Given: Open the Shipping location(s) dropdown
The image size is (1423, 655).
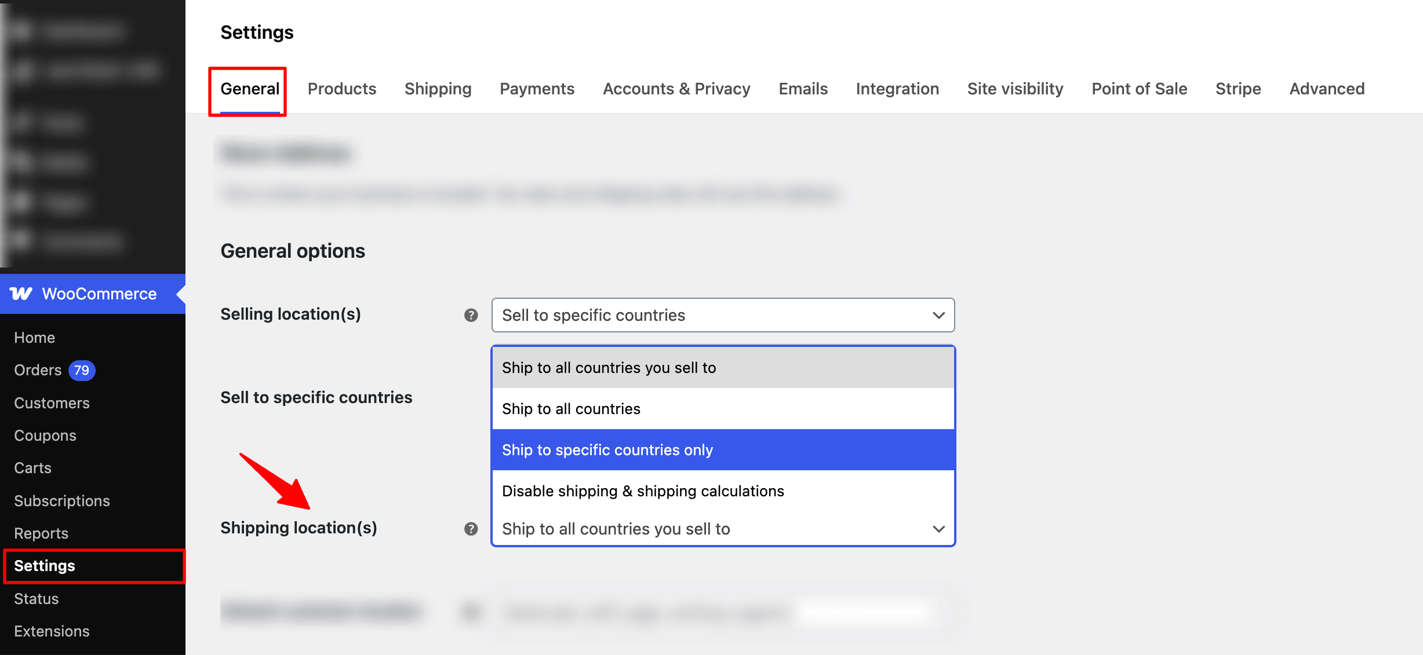Looking at the screenshot, I should 722,528.
